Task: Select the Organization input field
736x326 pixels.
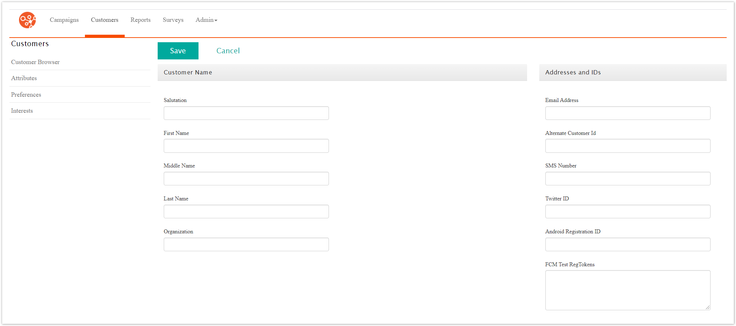Action: click(246, 244)
